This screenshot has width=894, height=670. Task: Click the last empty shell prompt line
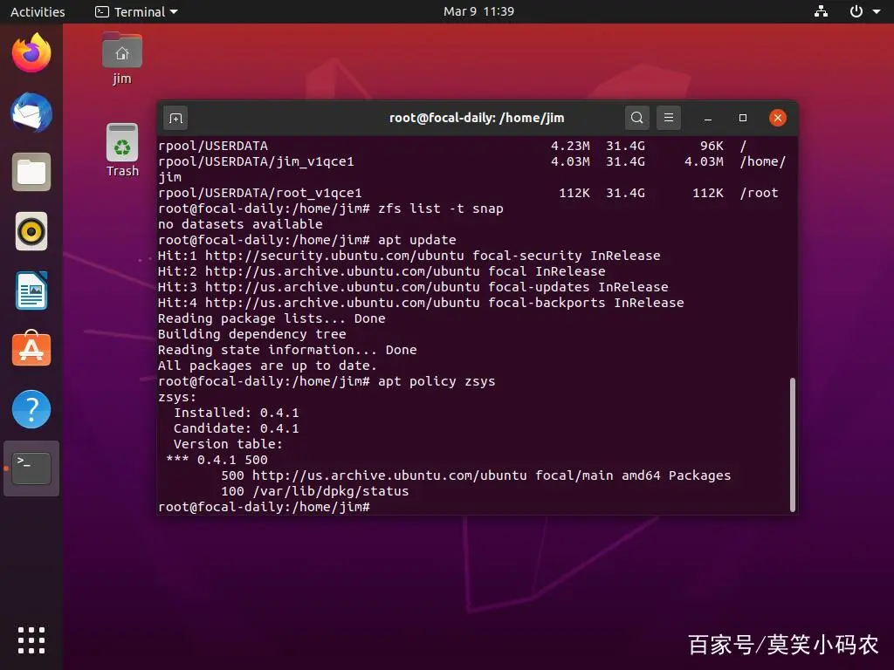pyautogui.click(x=264, y=507)
